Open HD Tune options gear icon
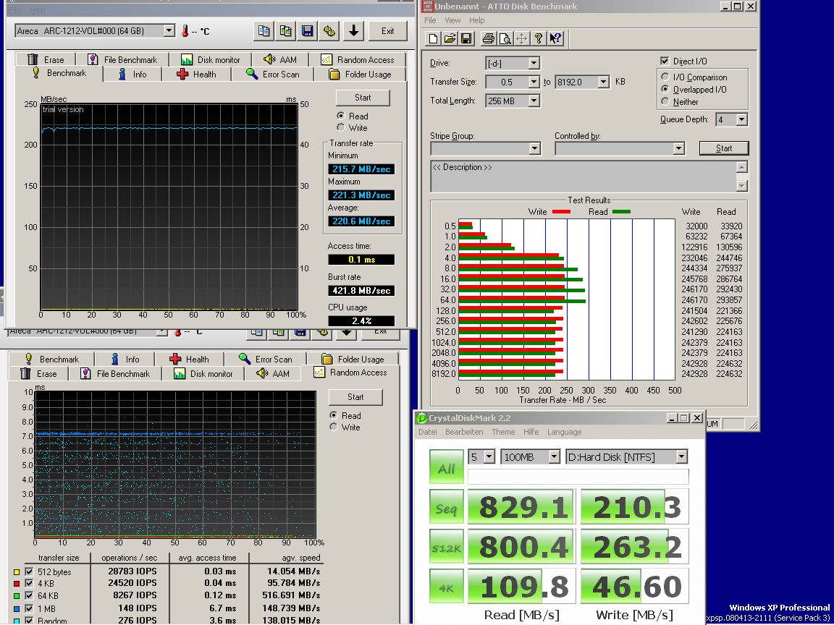Viewport: 834px width, 625px height. click(329, 30)
